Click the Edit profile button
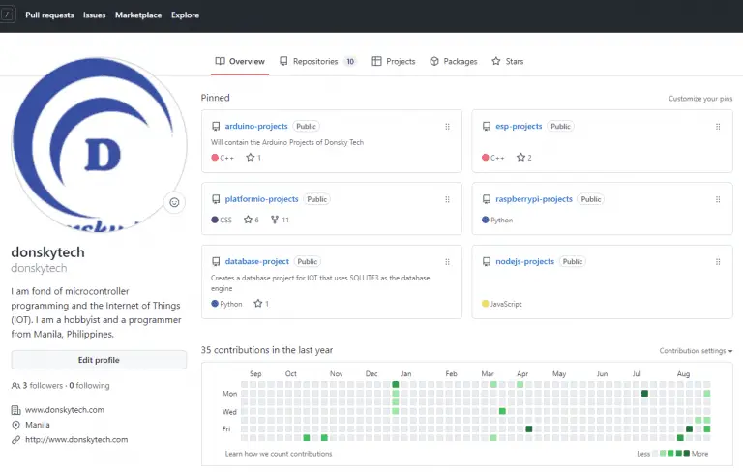The image size is (743, 472). [99, 360]
